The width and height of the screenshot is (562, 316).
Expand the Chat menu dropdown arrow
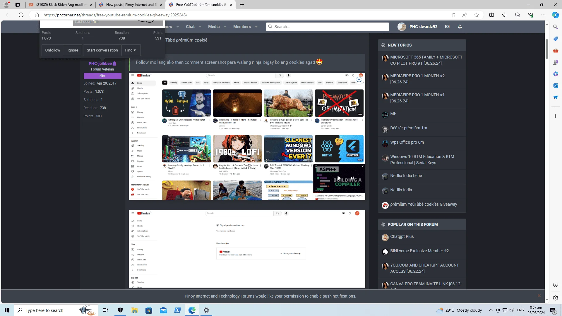[x=200, y=27]
